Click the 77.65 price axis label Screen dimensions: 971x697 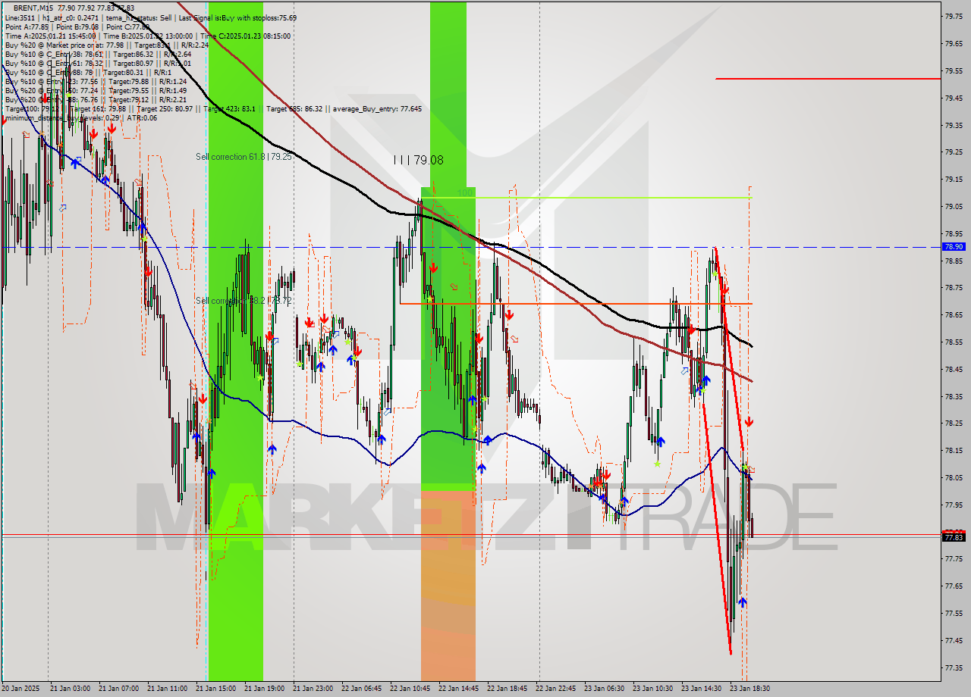[x=954, y=586]
